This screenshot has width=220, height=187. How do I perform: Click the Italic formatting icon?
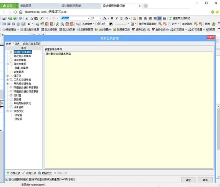(117, 18)
